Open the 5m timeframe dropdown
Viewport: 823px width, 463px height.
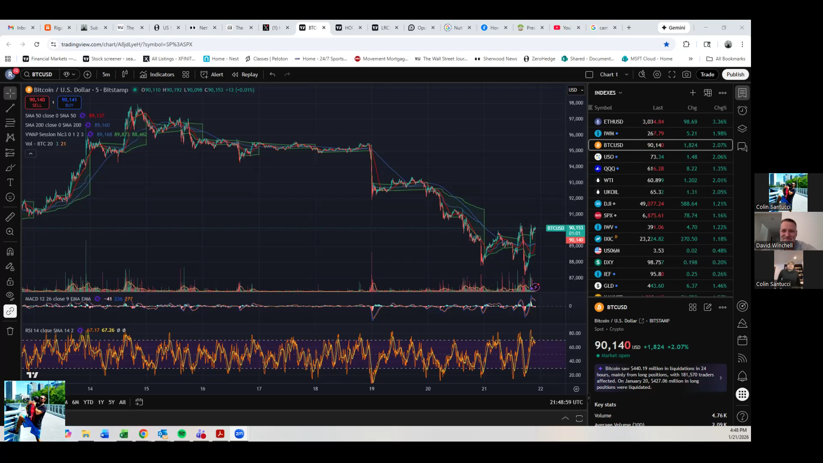[x=106, y=74]
